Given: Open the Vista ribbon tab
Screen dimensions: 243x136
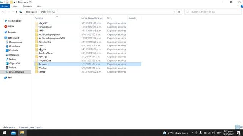Looking at the screenshot, I should pos(39,6).
